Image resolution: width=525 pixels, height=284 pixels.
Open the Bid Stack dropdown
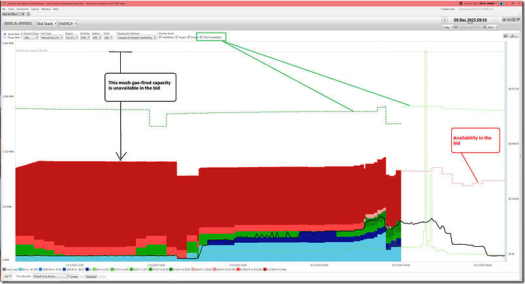46,24
